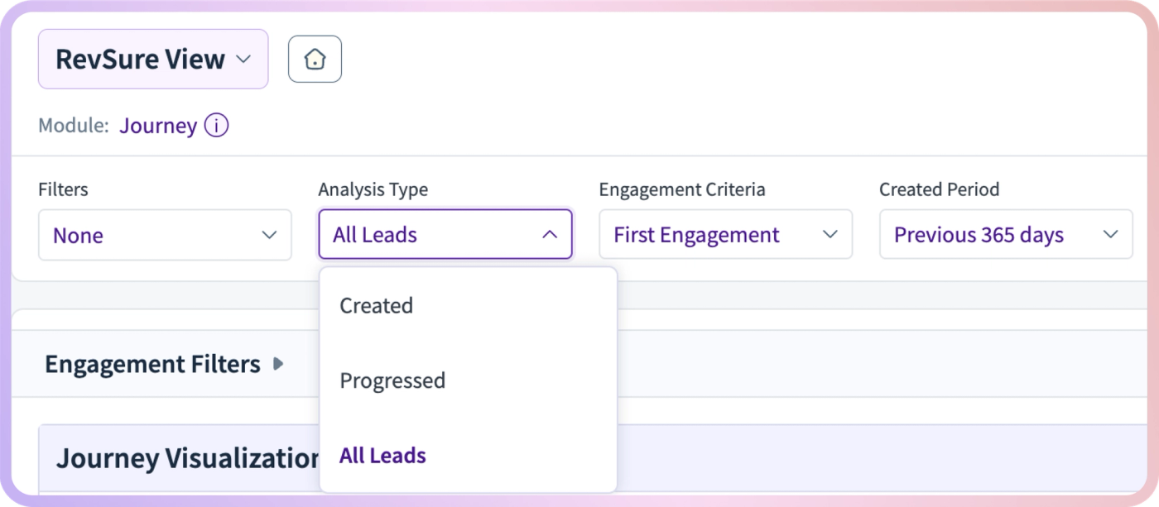Screen dimensions: 1159x507
Task: Open the First Engagement dropdown
Action: point(725,235)
